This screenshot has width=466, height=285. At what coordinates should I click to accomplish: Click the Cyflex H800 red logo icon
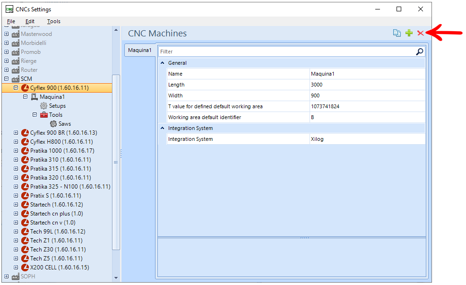coord(25,142)
